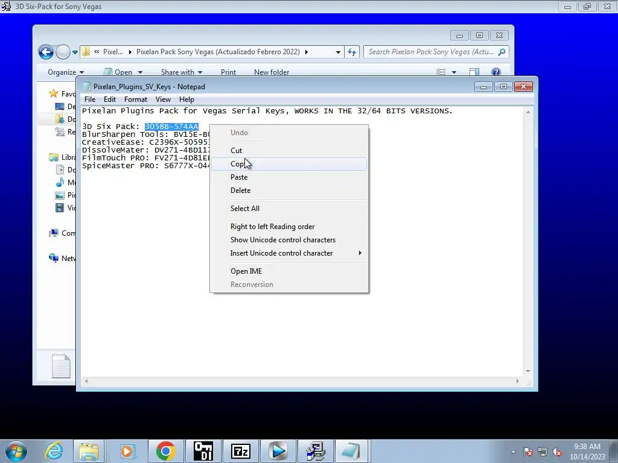Click Copy in the context menu
Screen dimensions: 618x463
[289, 164]
